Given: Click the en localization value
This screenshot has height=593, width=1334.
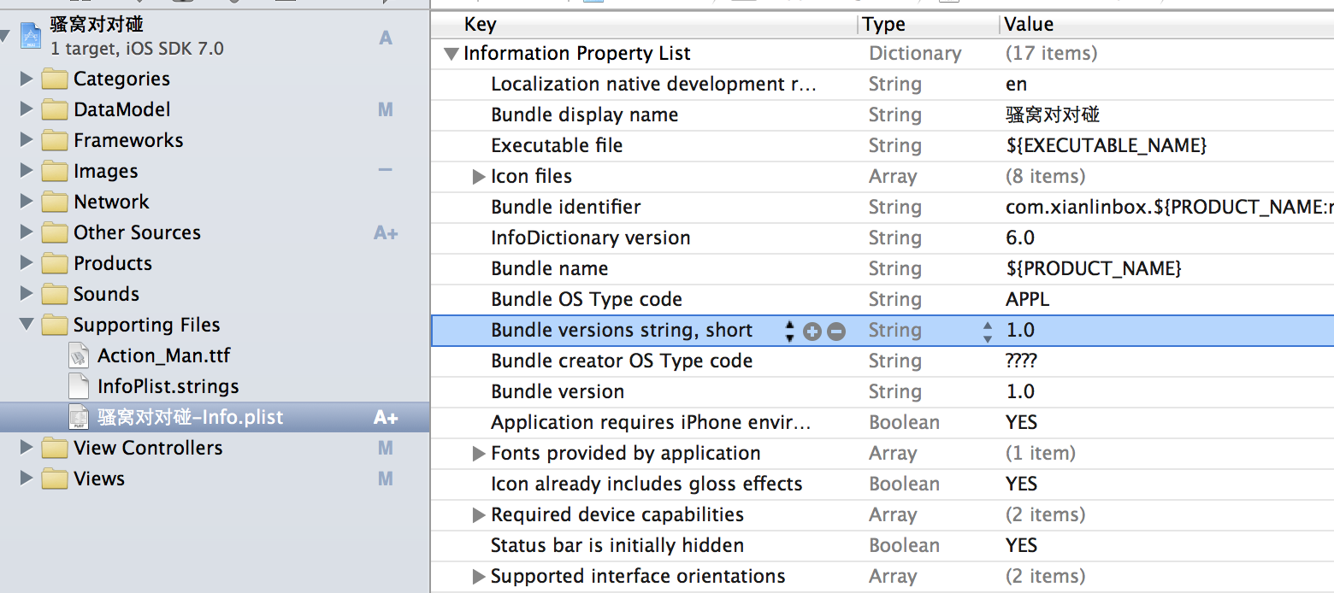Looking at the screenshot, I should click(x=1017, y=85).
